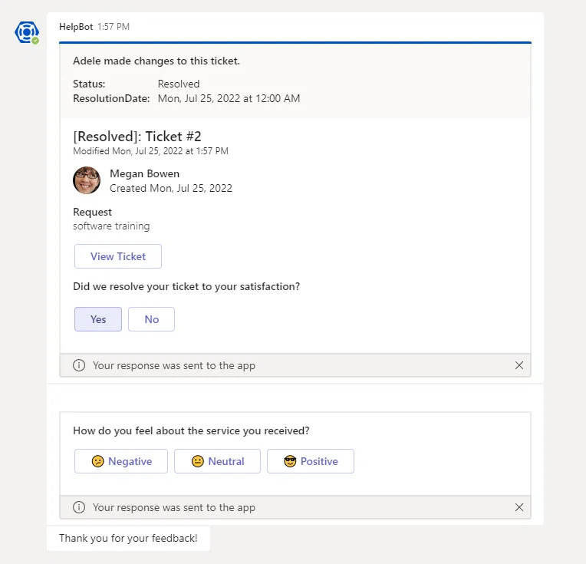Click info icon in second response banner
Viewport: 586px width, 564px height.
pos(79,507)
